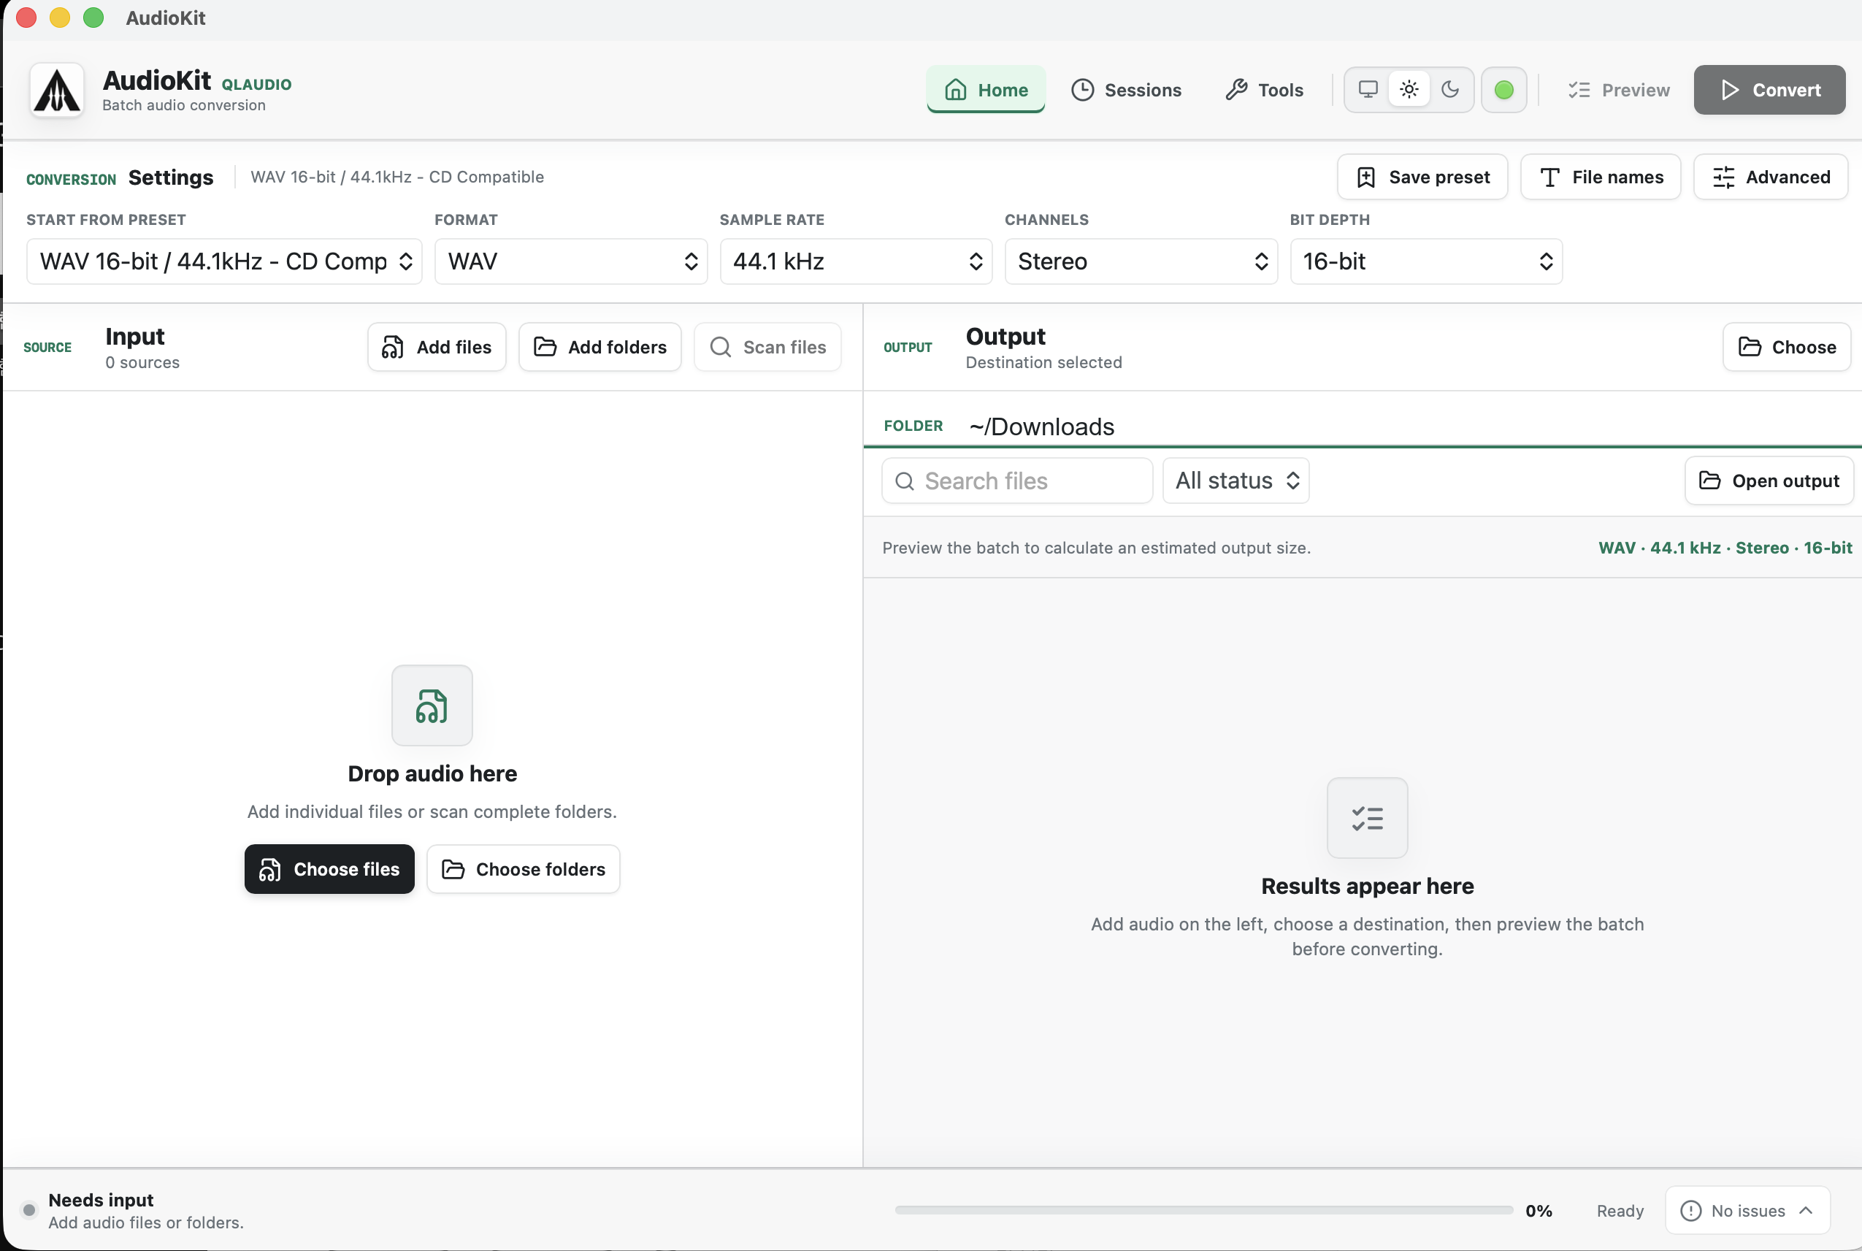Click the Tools wrench icon
The width and height of the screenshot is (1862, 1251).
pyautogui.click(x=1235, y=89)
